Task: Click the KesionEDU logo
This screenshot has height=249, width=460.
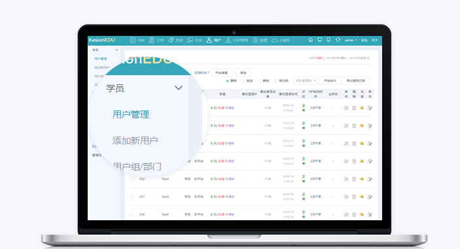Action: pos(102,40)
